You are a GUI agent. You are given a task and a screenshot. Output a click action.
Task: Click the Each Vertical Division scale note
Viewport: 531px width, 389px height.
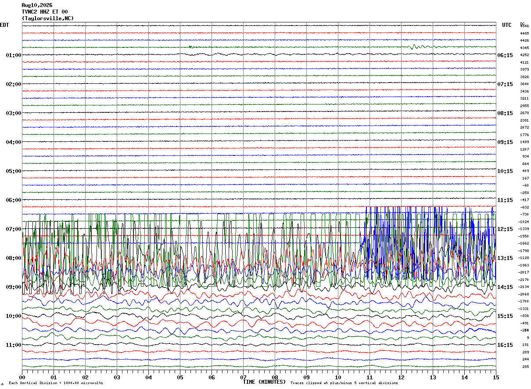56,383
